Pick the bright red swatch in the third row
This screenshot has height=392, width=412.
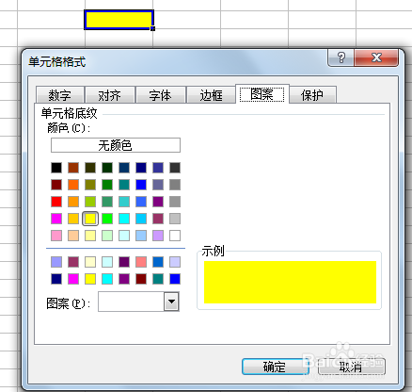56,202
